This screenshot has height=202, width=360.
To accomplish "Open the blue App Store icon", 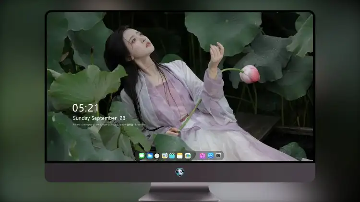I will [210, 156].
